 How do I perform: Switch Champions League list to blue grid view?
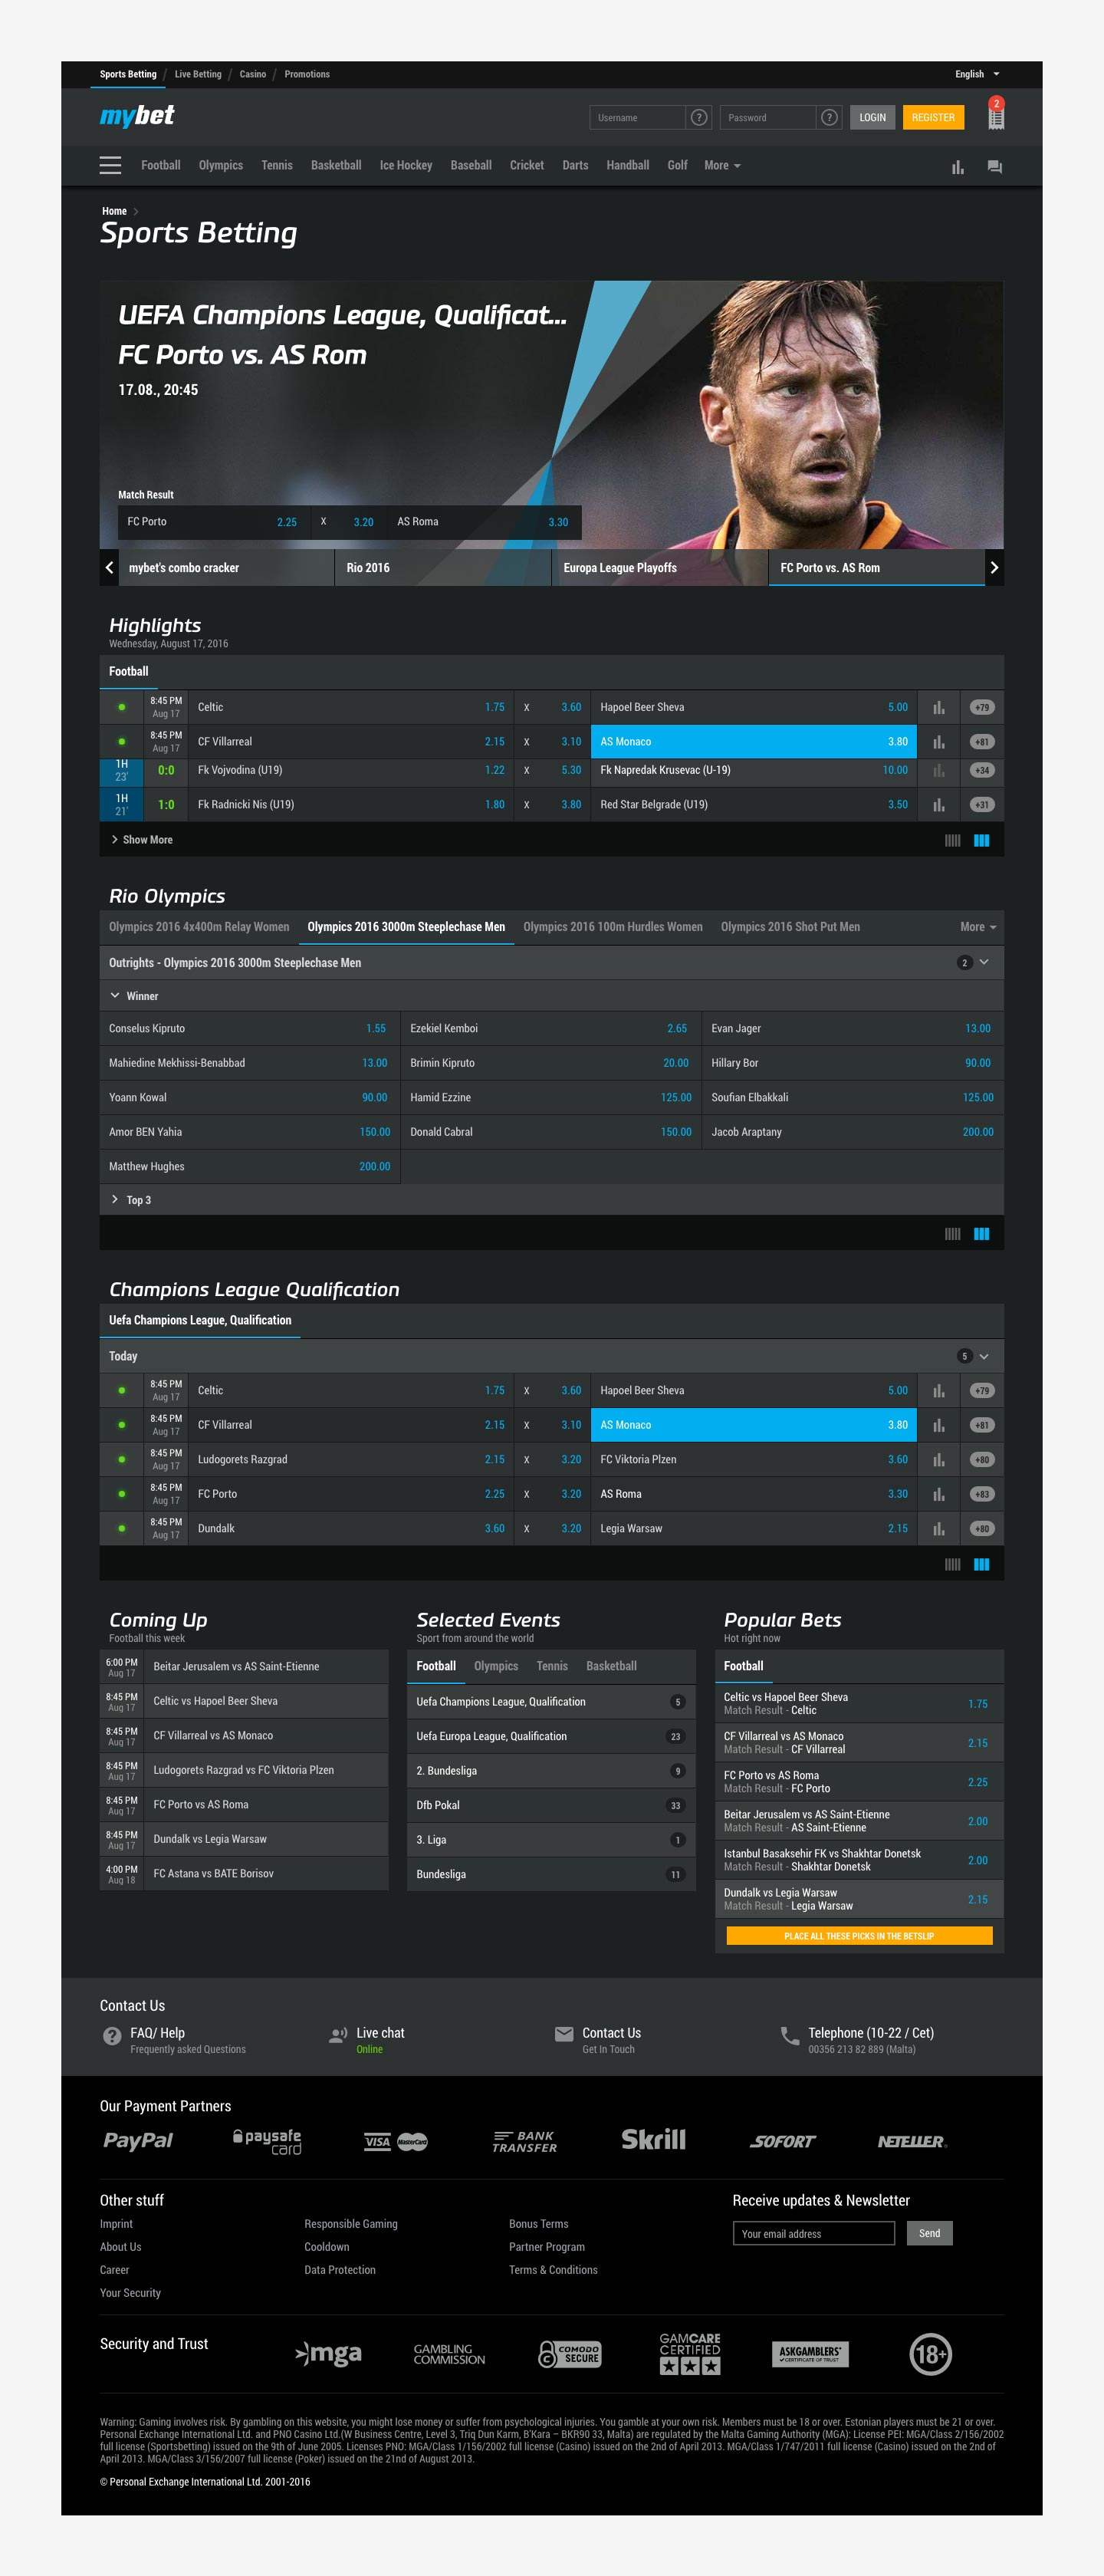(x=982, y=1564)
